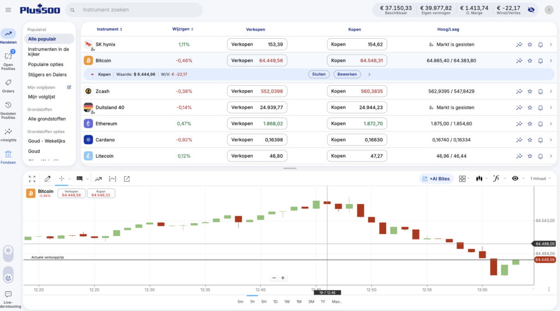Set alert bell for Duitsland 40
The image size is (560, 311).
pyautogui.click(x=540, y=107)
